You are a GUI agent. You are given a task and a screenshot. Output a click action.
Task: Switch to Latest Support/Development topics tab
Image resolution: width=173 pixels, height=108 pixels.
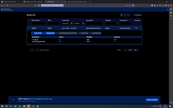coord(78,2)
